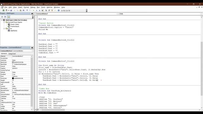Open the Help menu

(x=63, y=7)
